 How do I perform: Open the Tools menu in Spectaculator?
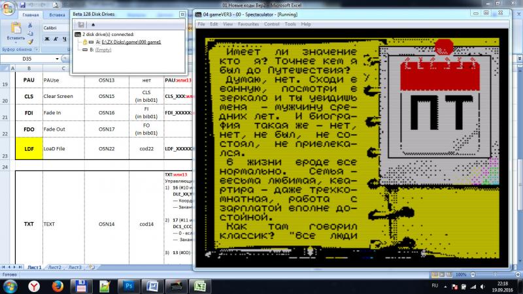[289, 24]
